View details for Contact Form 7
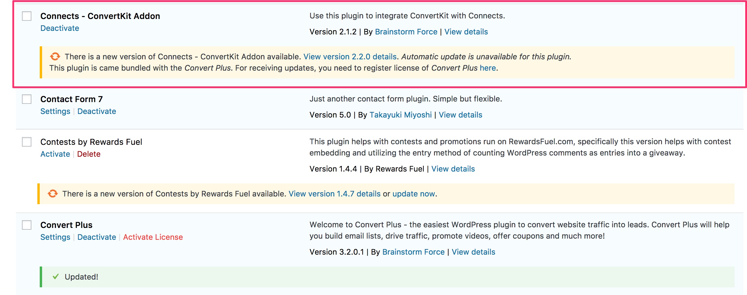747x295 pixels. tap(460, 115)
